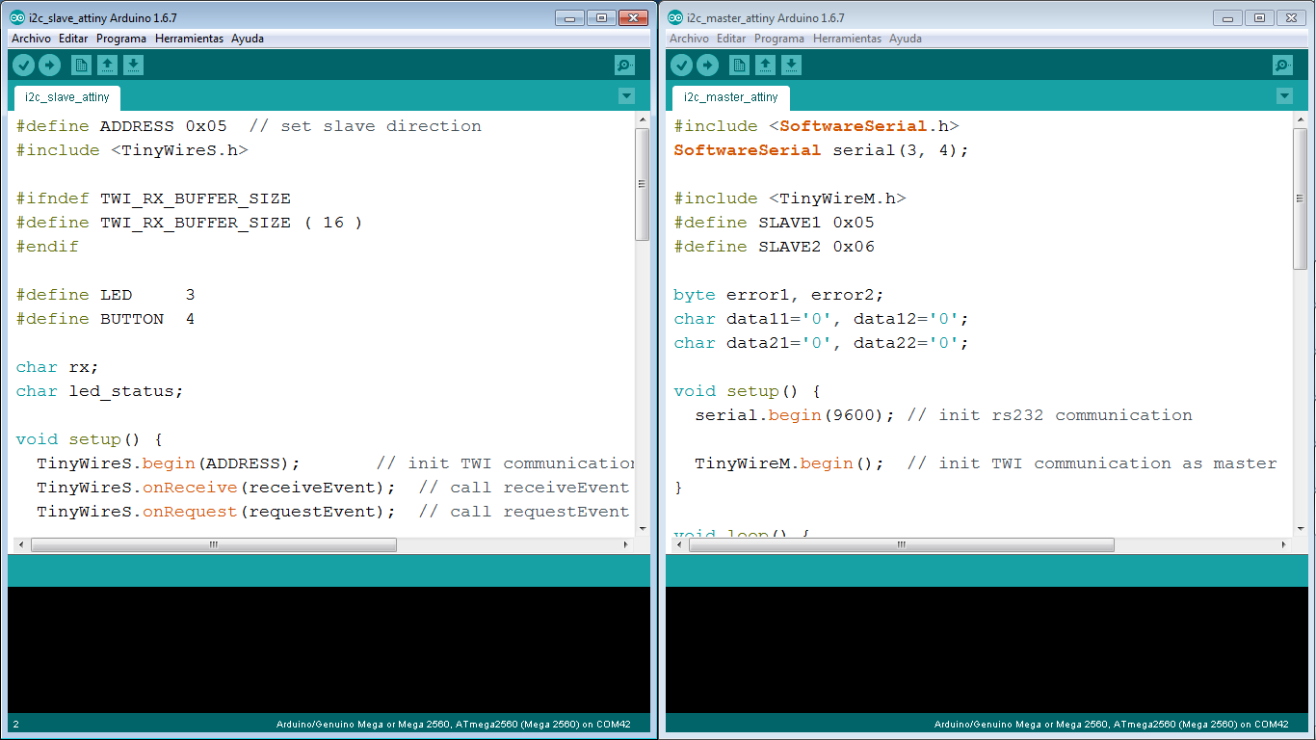Save sketch in i2c_slave_attiny window
1316x740 pixels.
[x=134, y=65]
